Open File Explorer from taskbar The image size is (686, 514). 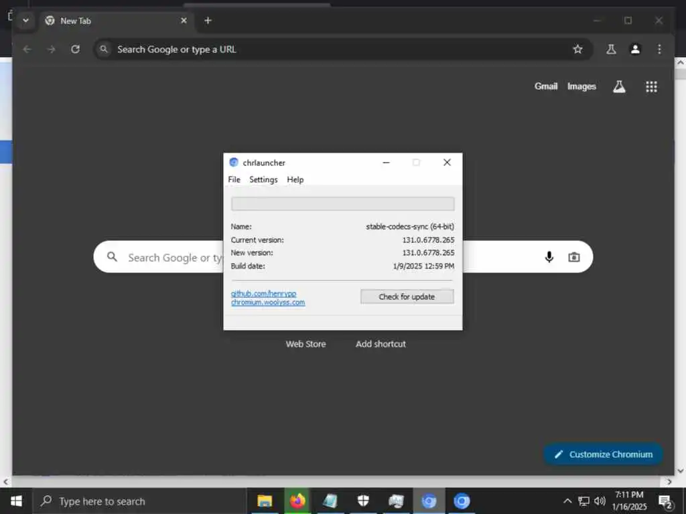[264, 501]
